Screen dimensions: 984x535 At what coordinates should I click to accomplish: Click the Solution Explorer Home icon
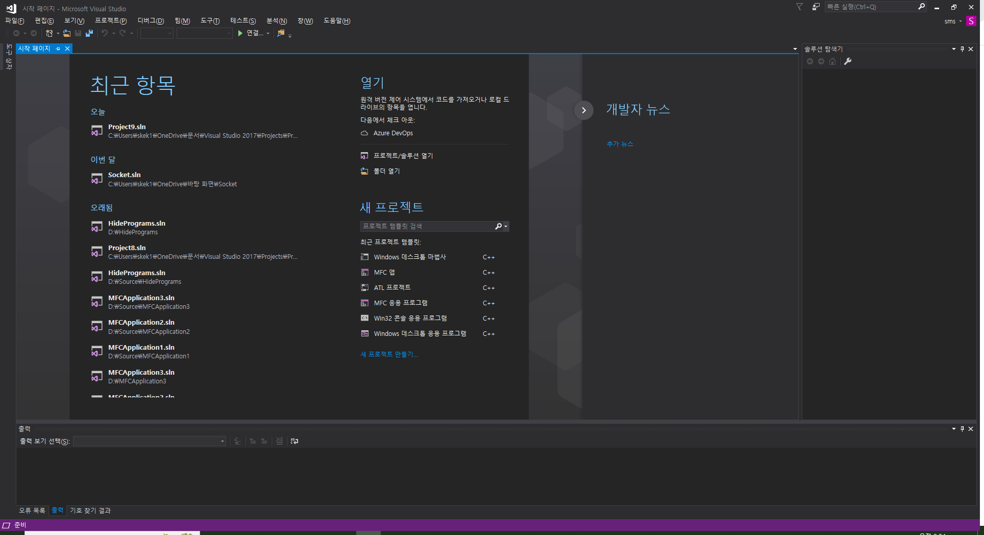coord(832,61)
